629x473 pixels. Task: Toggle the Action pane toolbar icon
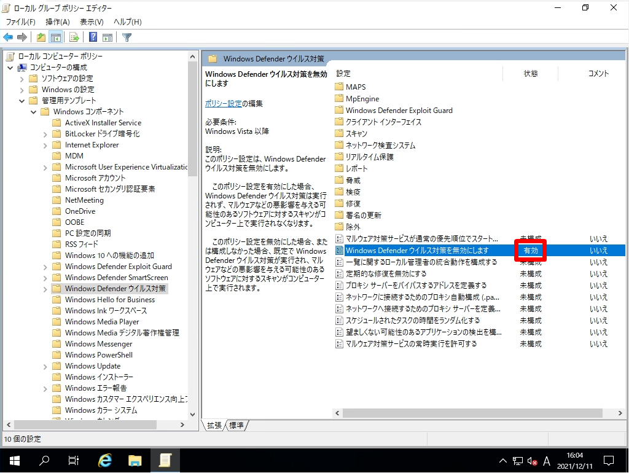(107, 37)
